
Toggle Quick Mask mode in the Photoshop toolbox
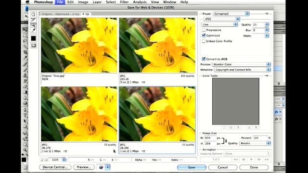pos(25,168)
